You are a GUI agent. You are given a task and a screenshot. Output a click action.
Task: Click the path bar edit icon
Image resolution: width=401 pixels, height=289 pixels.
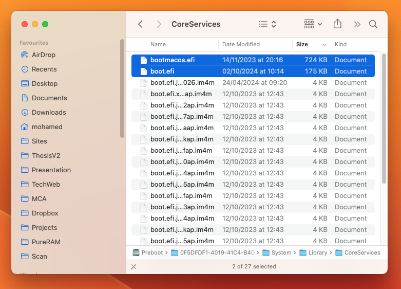coord(134,266)
